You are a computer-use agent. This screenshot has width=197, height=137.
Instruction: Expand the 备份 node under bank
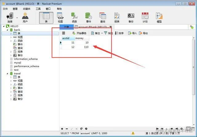11,55
